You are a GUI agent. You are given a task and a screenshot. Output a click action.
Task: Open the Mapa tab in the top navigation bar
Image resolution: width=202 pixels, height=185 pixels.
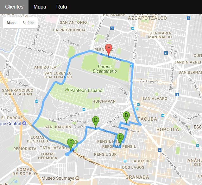coord(40,7)
